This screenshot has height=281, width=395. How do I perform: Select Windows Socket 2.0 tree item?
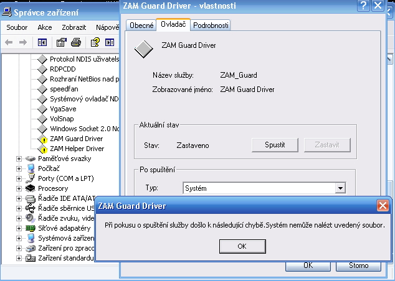click(84, 129)
